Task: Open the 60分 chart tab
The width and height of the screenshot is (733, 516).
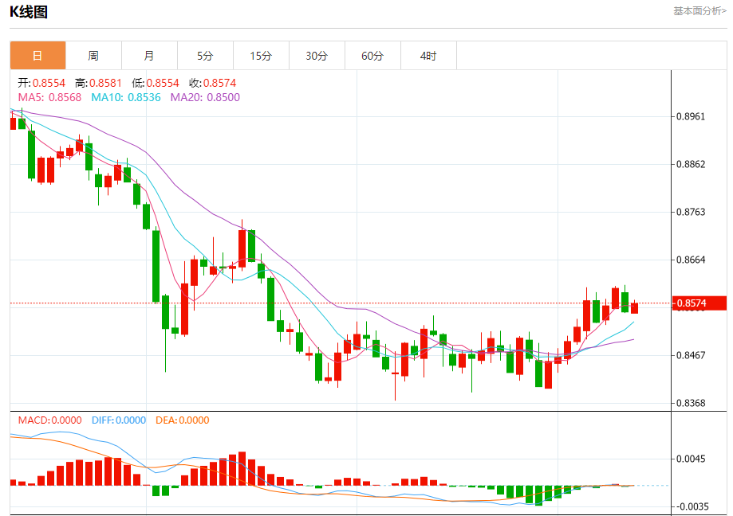Action: [372, 56]
